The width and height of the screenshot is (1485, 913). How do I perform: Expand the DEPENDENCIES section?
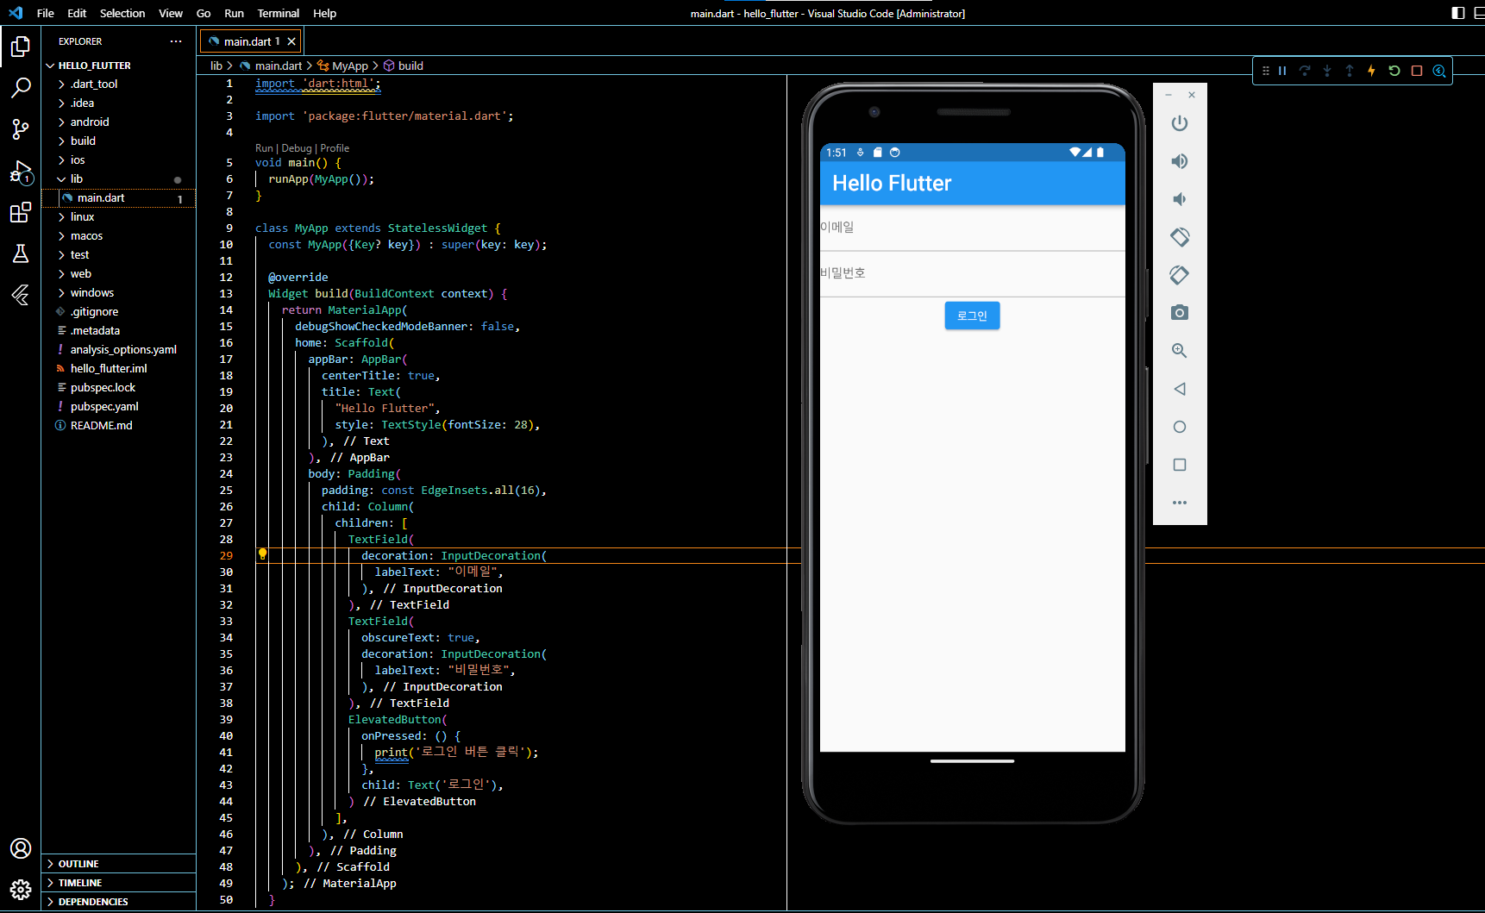click(118, 902)
